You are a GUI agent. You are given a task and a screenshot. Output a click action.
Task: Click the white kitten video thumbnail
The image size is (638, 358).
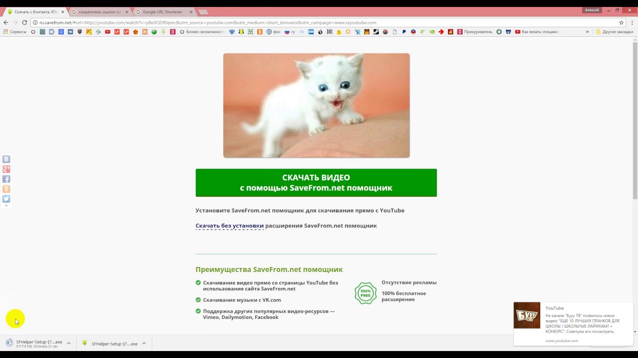[317, 105]
